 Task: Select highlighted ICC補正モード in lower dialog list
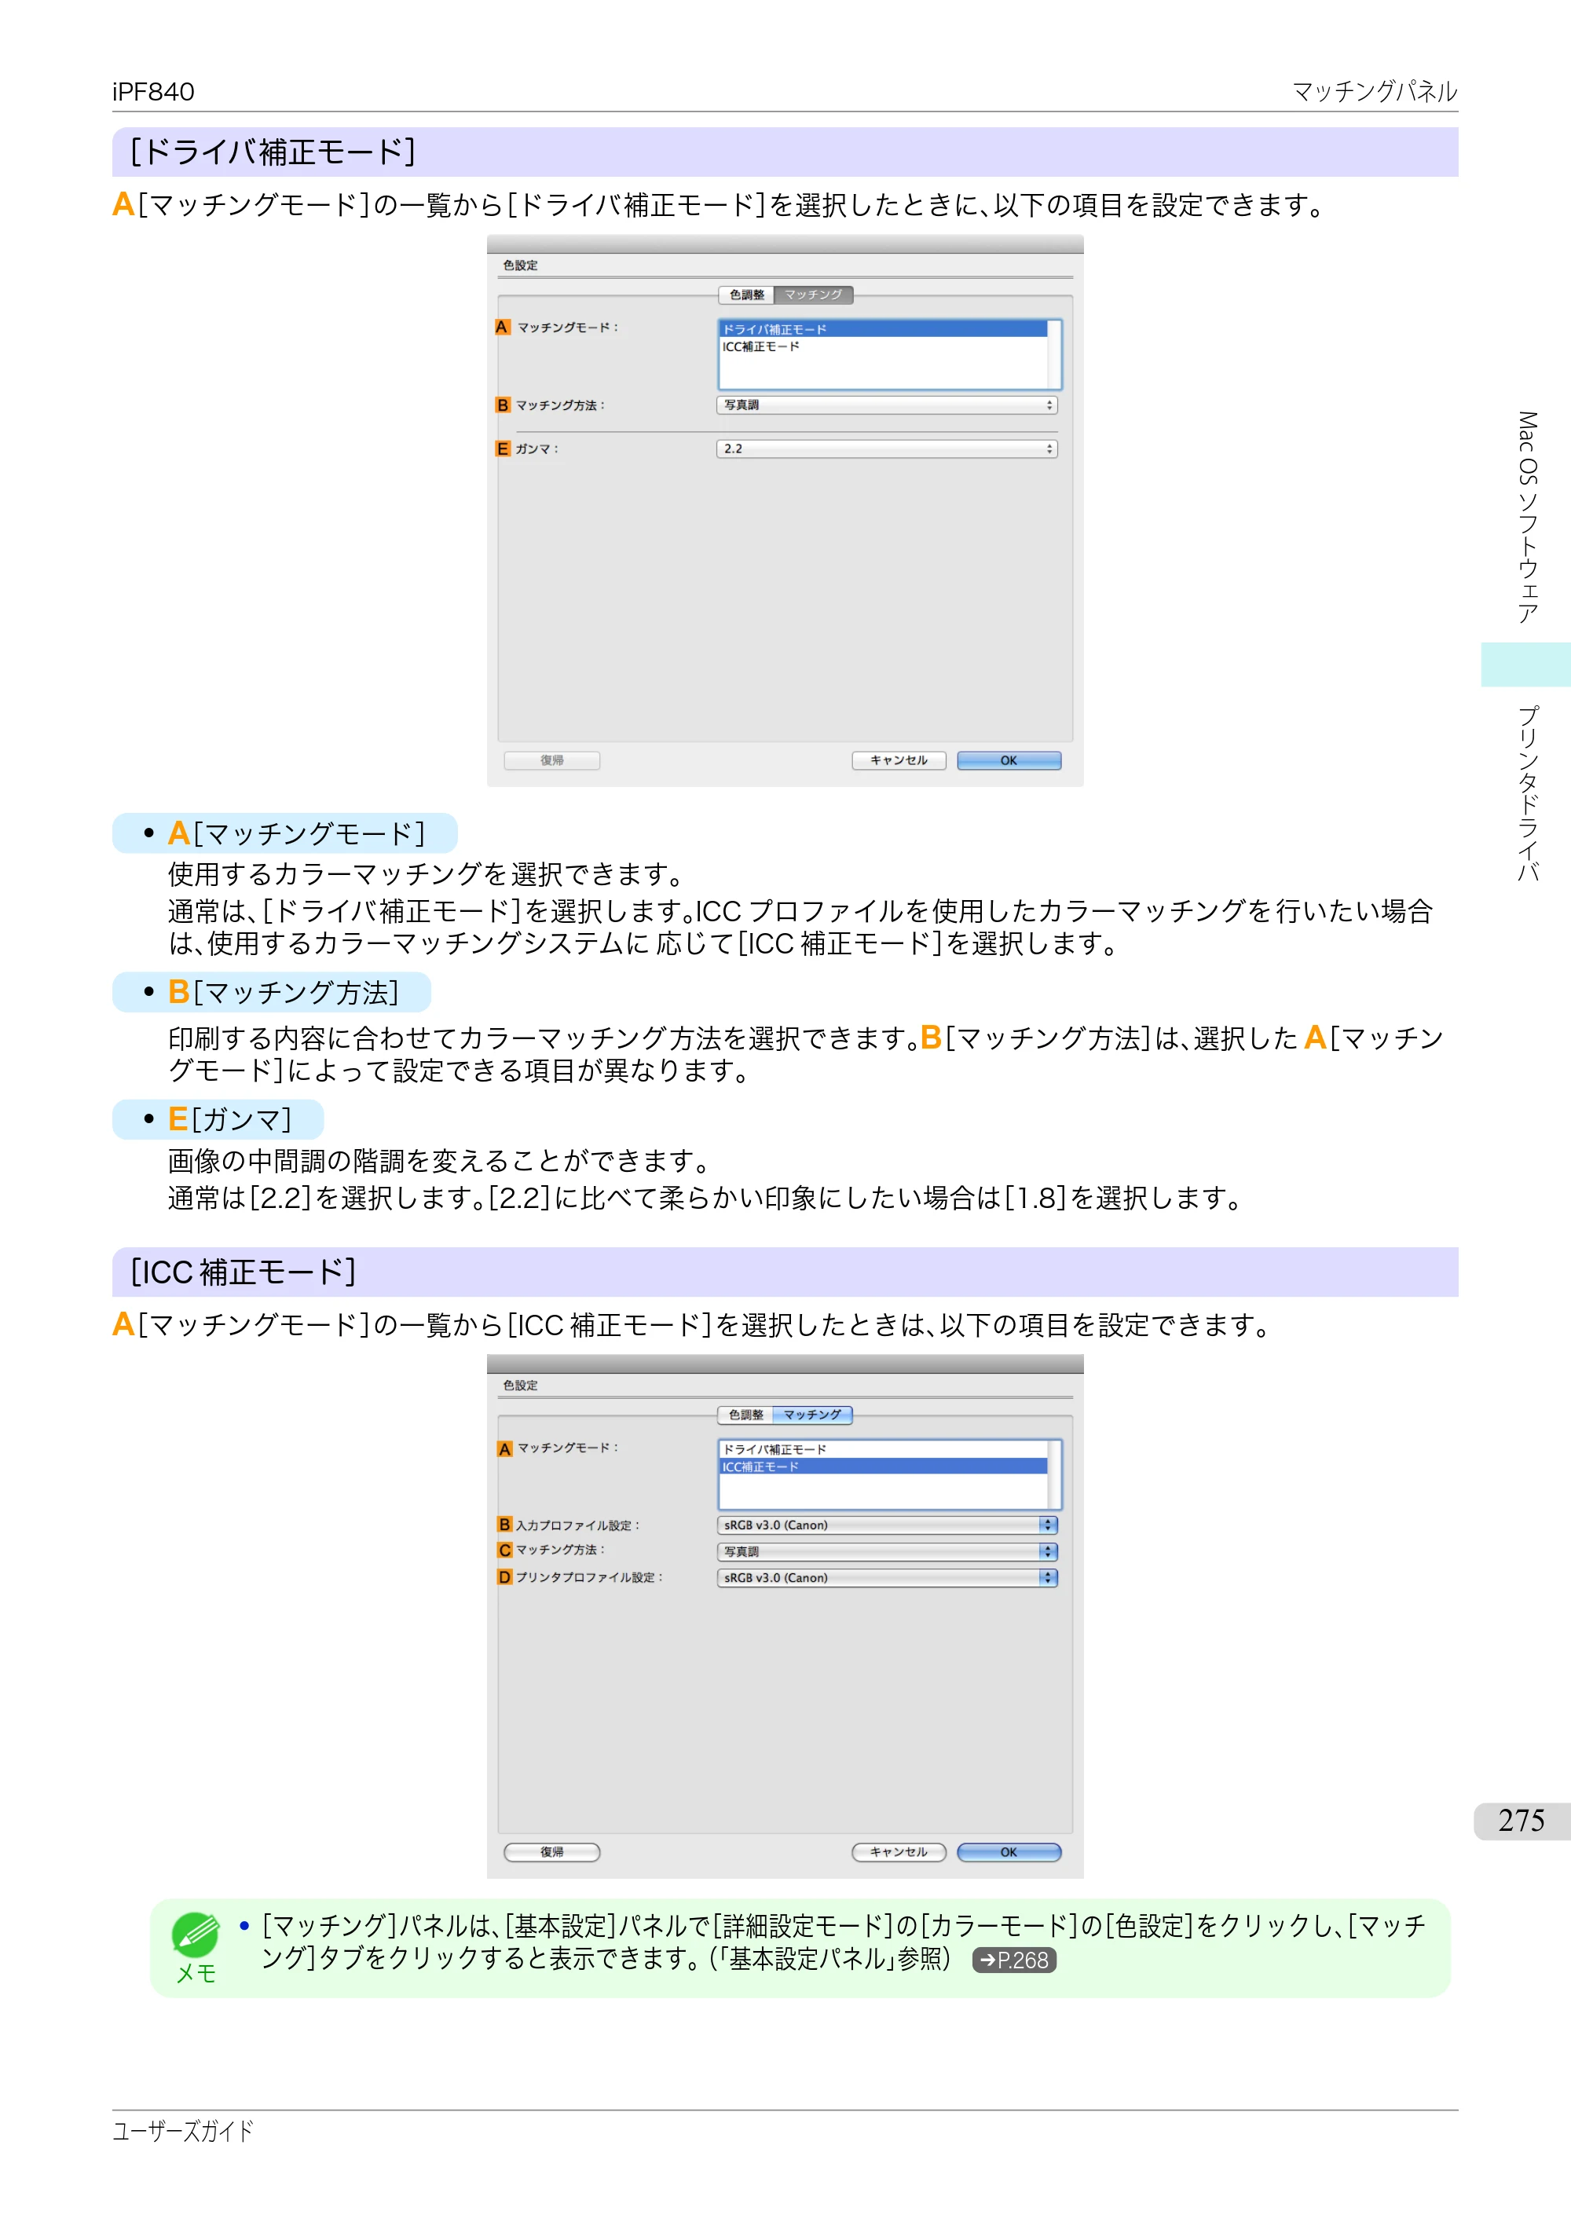coord(883,1467)
